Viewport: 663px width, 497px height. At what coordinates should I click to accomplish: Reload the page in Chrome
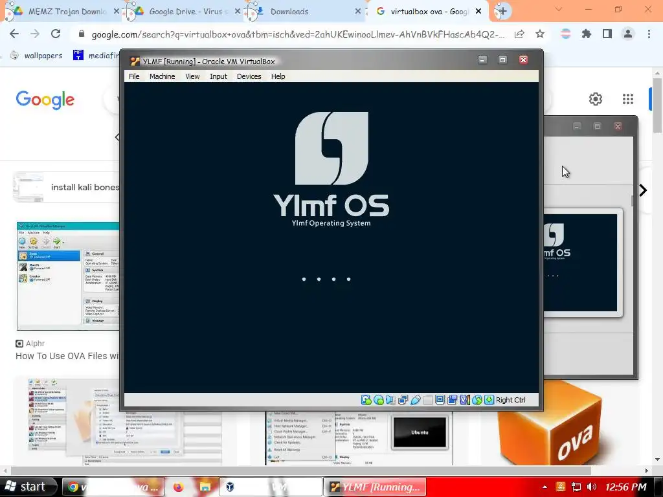click(56, 34)
